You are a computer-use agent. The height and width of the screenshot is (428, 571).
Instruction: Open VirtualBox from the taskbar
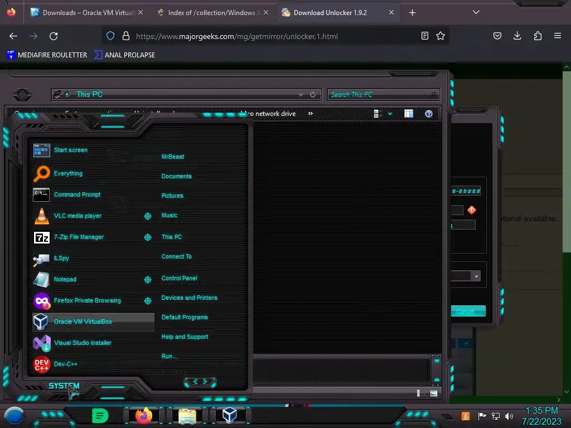[x=230, y=415]
